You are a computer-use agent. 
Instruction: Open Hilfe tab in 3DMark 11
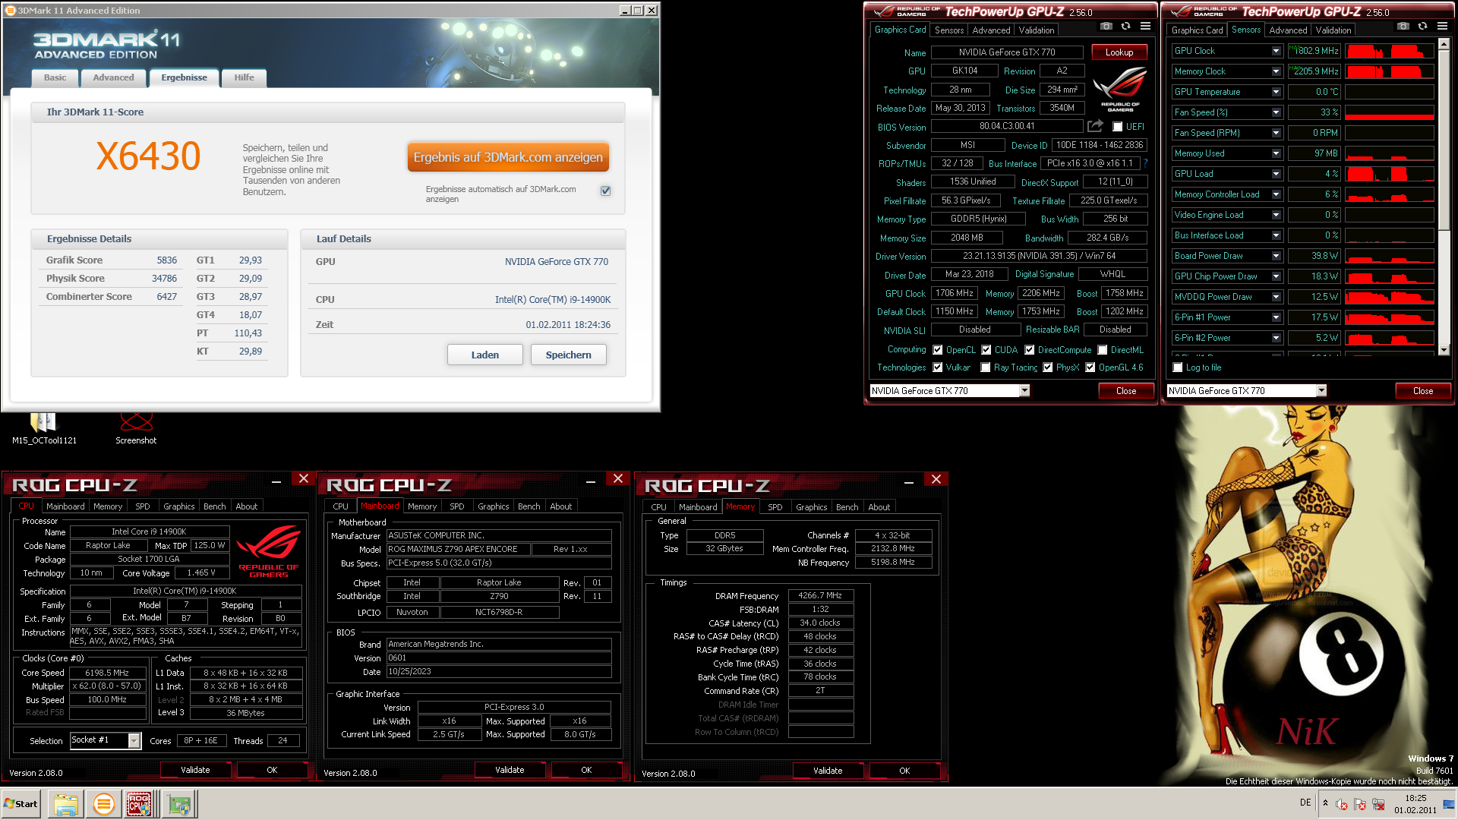click(x=244, y=77)
